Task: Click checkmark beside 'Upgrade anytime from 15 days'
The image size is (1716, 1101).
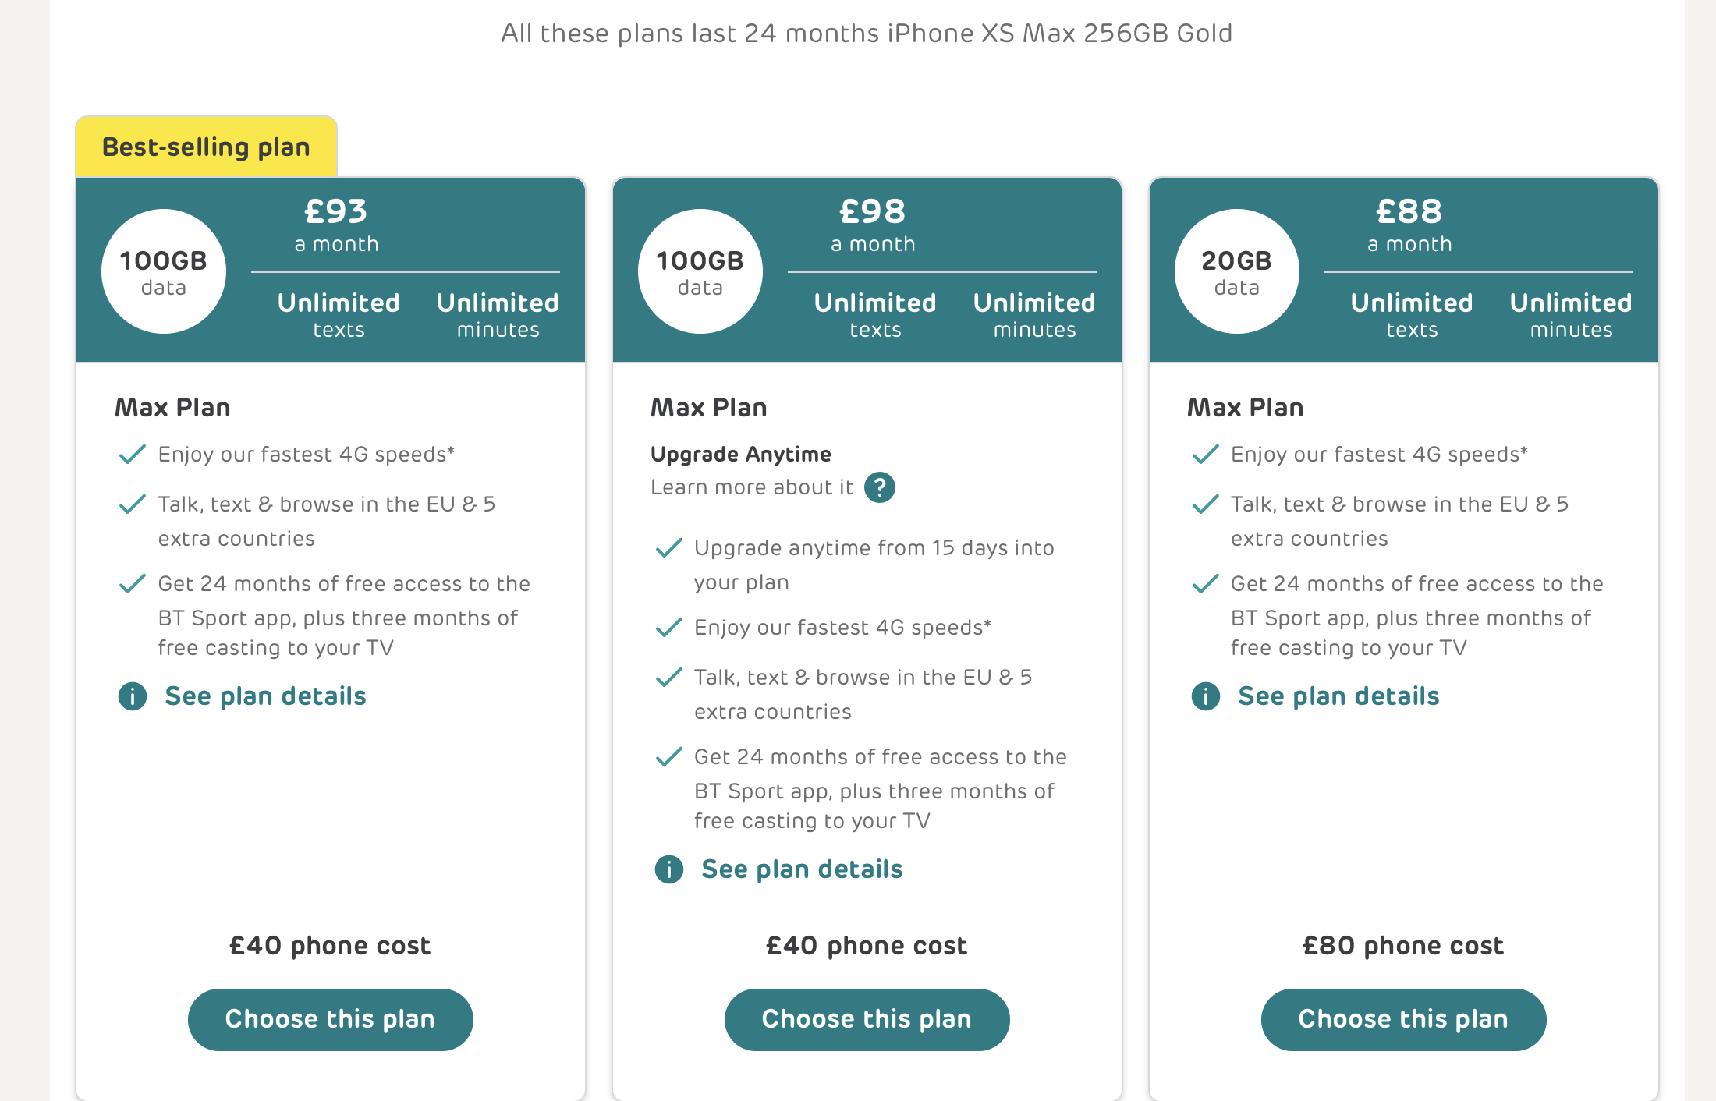Action: click(x=669, y=548)
